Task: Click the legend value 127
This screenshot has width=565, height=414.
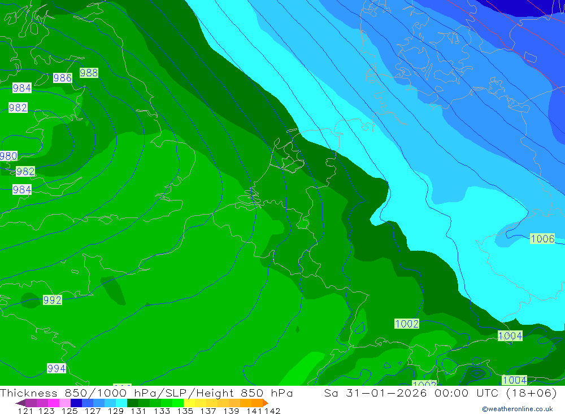Action: [x=93, y=411]
